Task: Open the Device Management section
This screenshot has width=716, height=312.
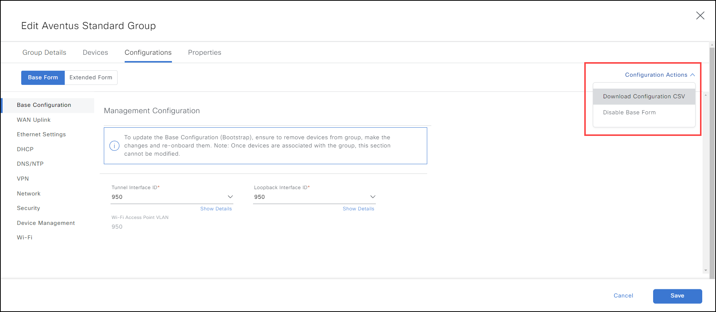Action: click(46, 223)
